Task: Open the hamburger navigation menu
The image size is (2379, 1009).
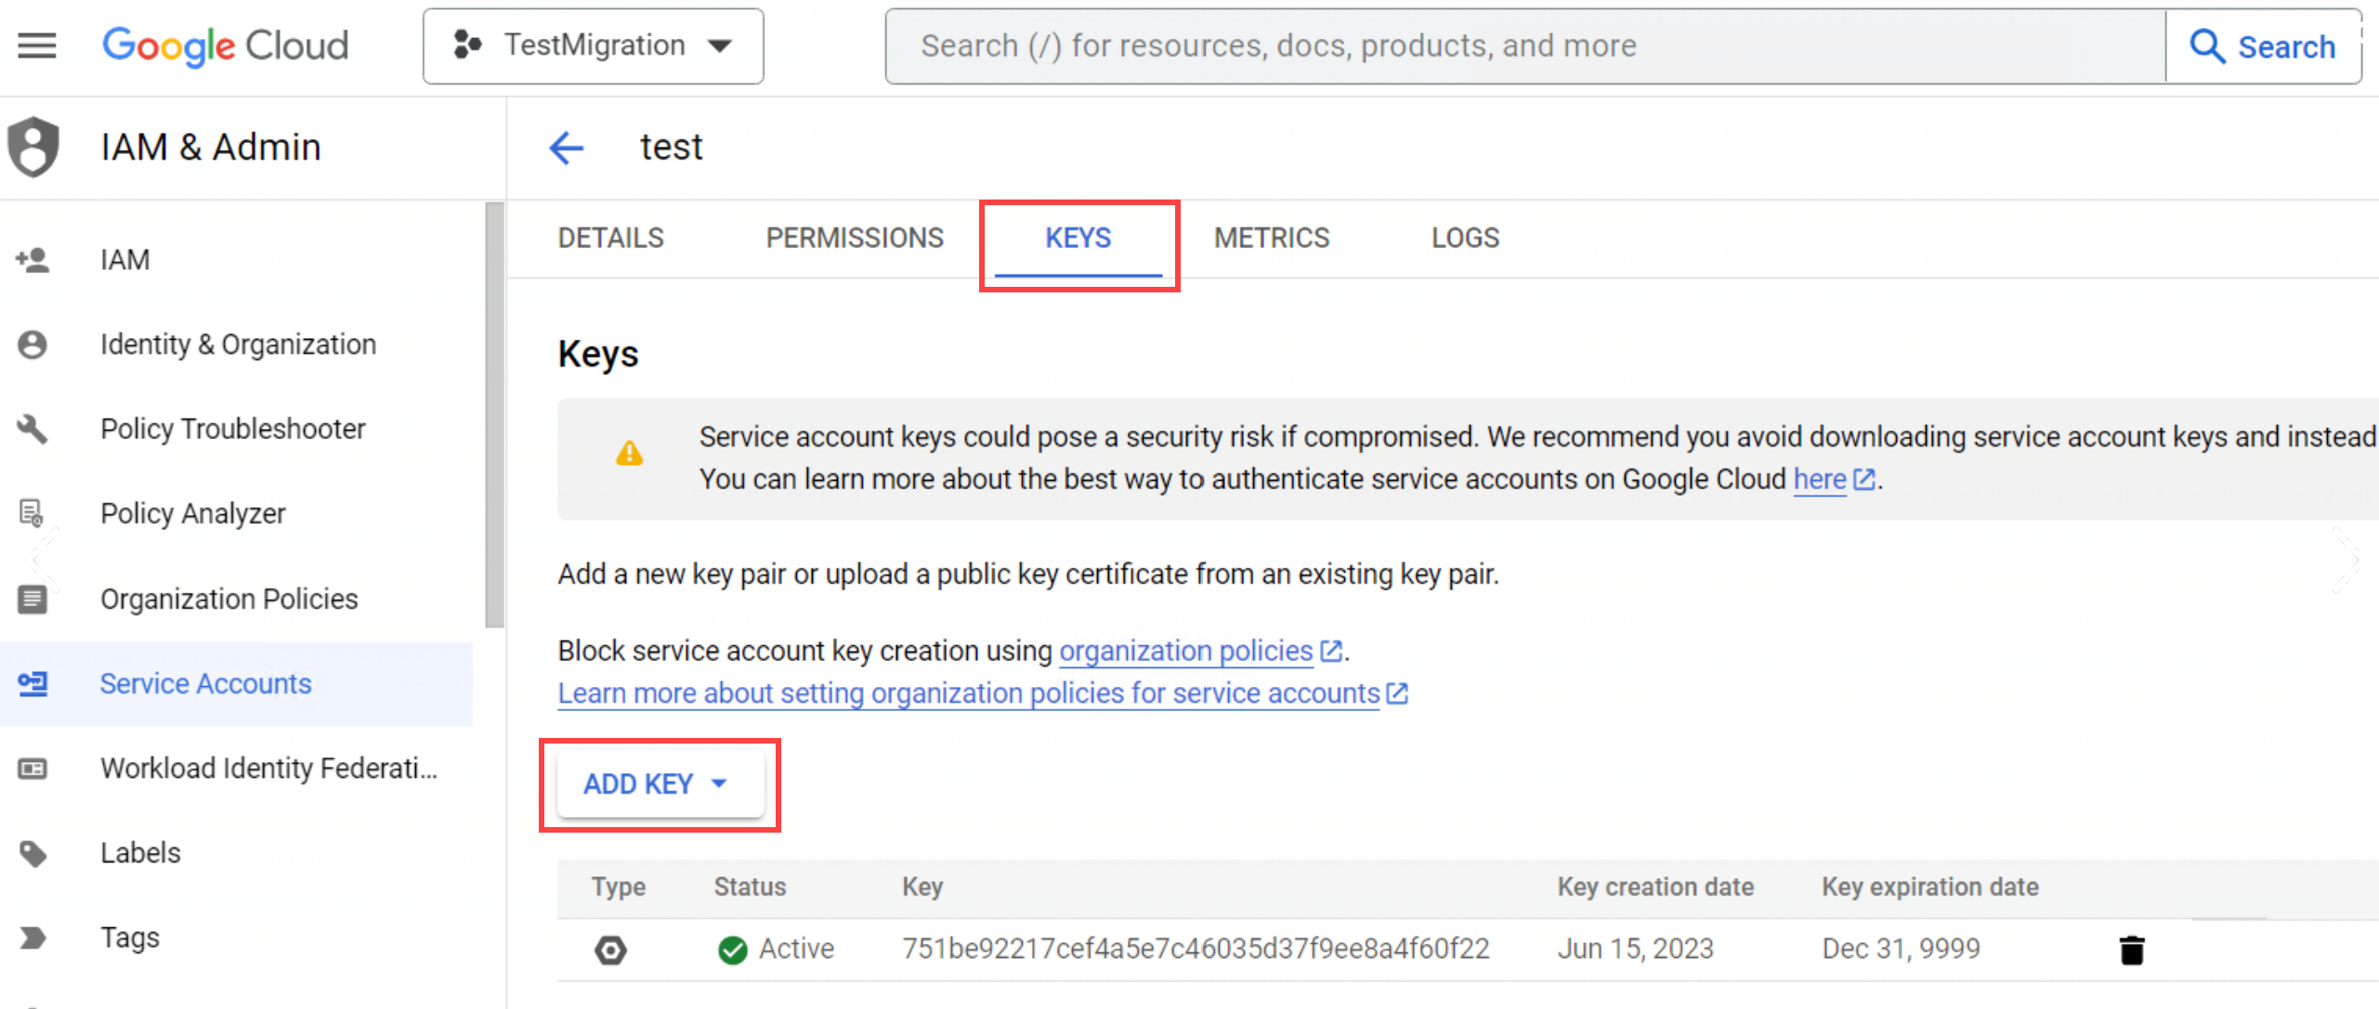Action: point(37,45)
